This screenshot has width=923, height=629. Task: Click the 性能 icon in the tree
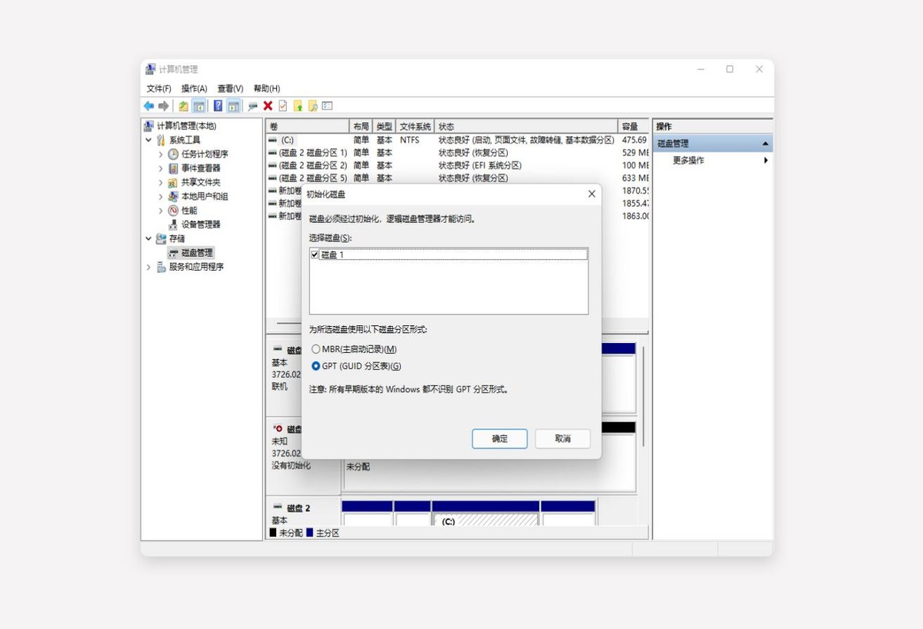[173, 211]
